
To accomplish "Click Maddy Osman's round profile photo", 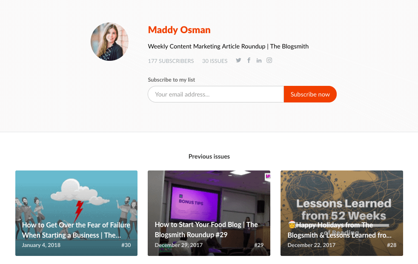I will (x=109, y=42).
